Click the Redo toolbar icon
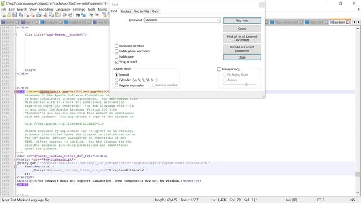Screen dimensions: 361x203 (x=70, y=15)
